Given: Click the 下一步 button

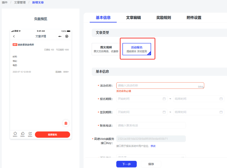Looking at the screenshot, I should 126,164.
